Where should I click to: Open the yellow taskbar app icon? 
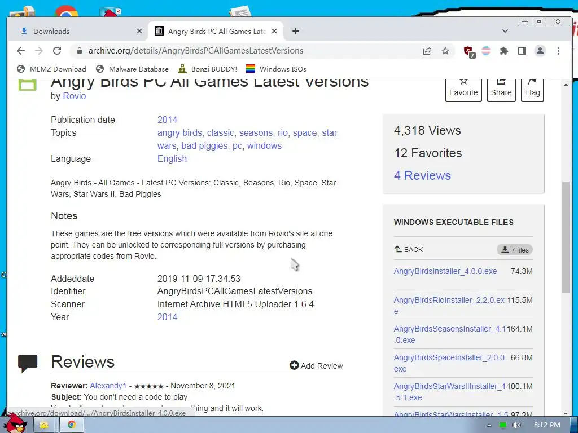click(x=44, y=425)
